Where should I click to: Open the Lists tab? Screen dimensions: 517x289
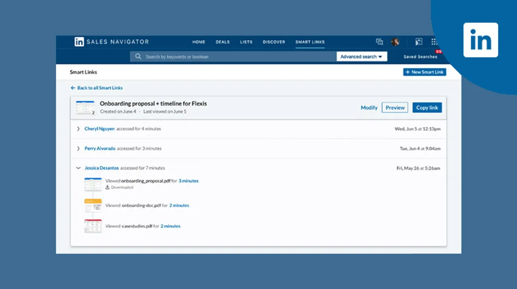246,42
